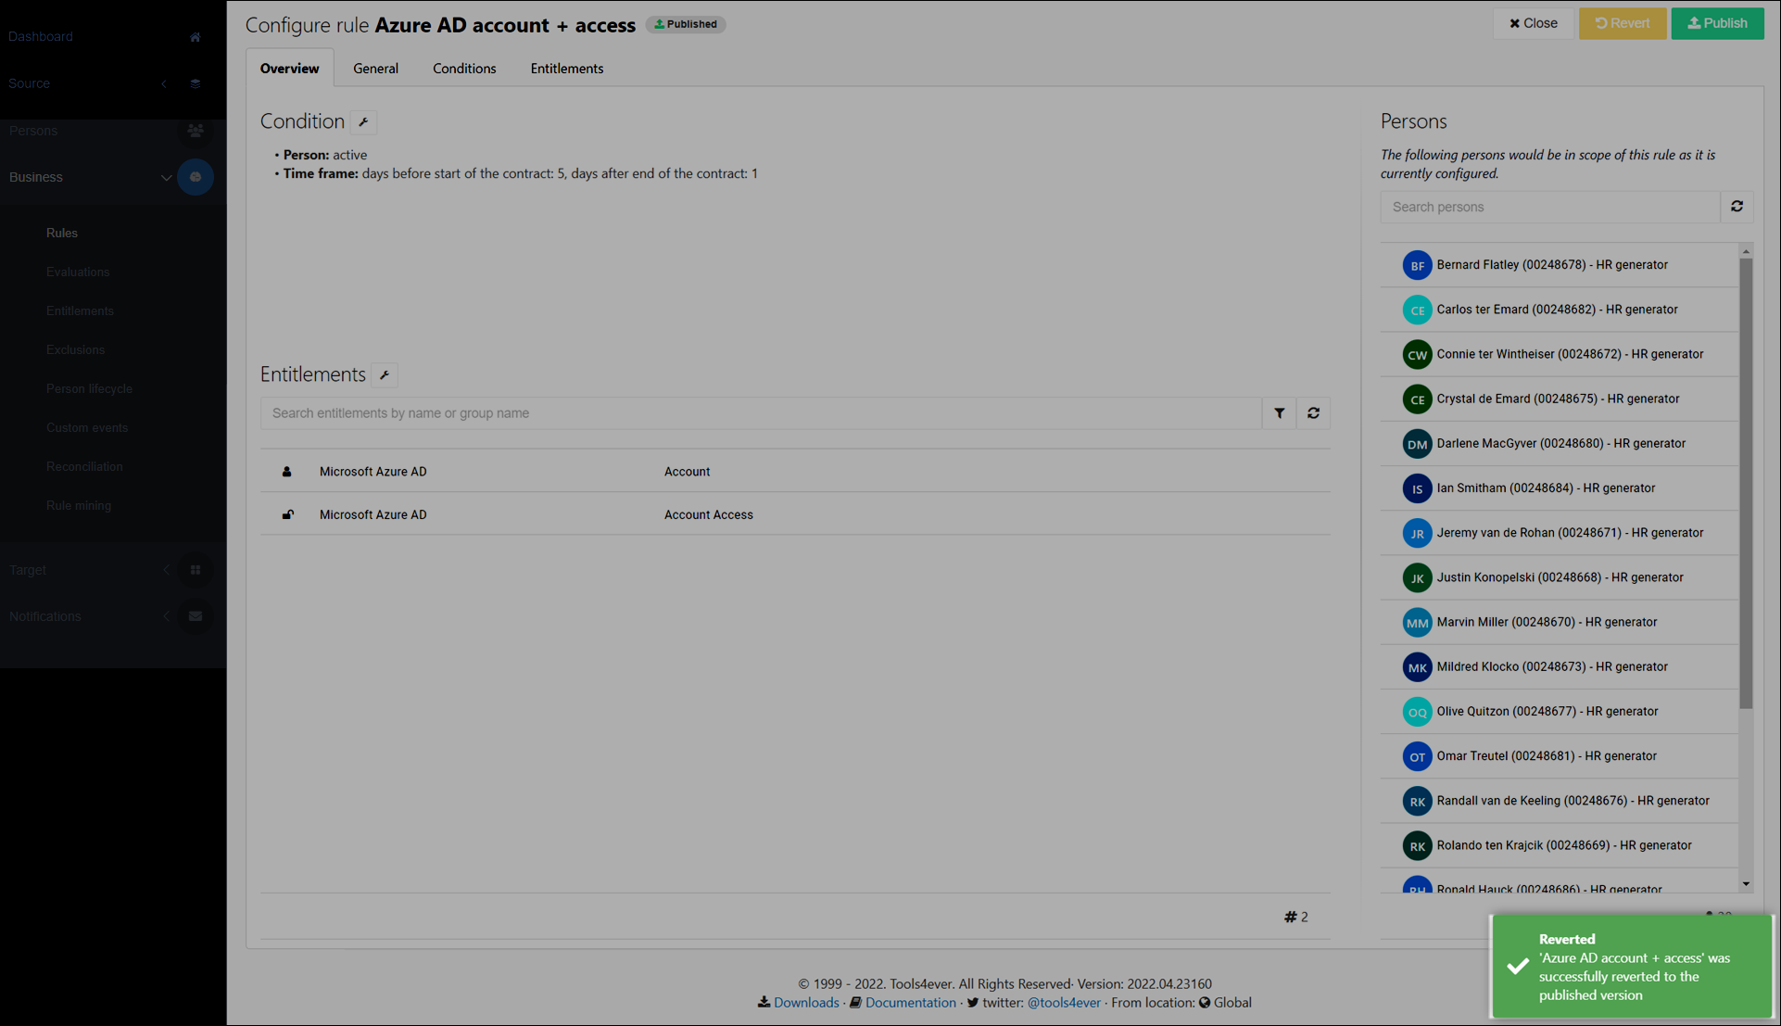This screenshot has width=1781, height=1026.
Task: Expand the Target sidebar chevron
Action: pos(166,570)
